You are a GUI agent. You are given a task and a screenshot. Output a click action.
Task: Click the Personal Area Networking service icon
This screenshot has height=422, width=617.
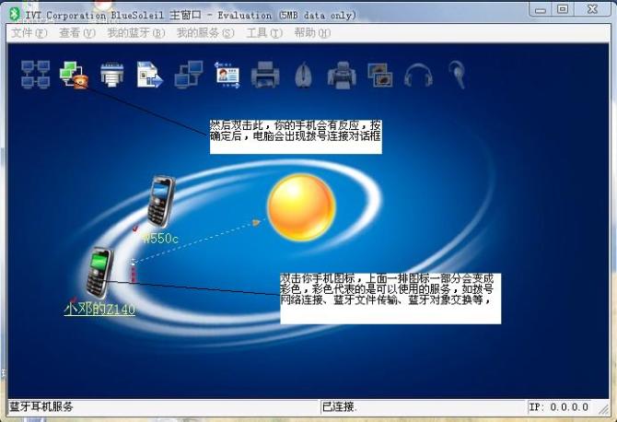click(x=35, y=75)
